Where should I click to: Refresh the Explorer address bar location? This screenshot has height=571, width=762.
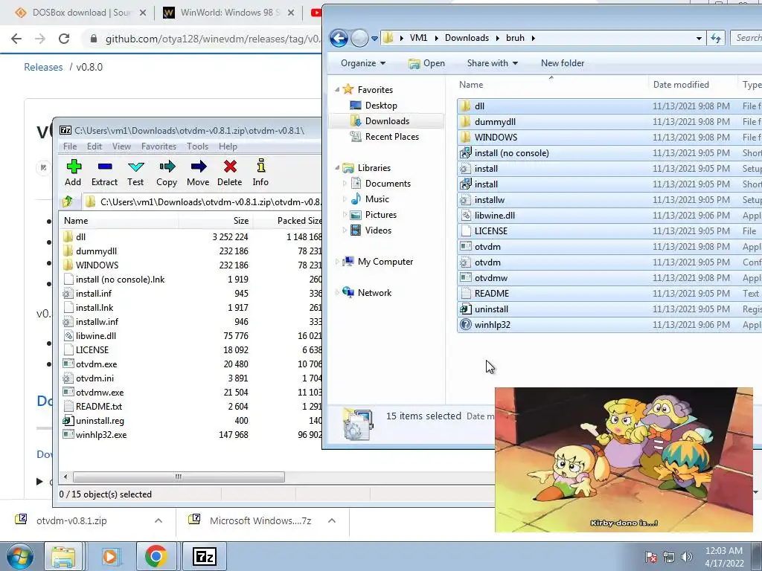[716, 38]
